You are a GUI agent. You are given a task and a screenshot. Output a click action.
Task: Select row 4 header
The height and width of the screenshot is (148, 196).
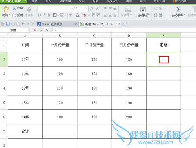tap(4, 88)
